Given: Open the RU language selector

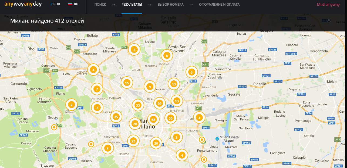Looking at the screenshot, I should (x=73, y=4).
